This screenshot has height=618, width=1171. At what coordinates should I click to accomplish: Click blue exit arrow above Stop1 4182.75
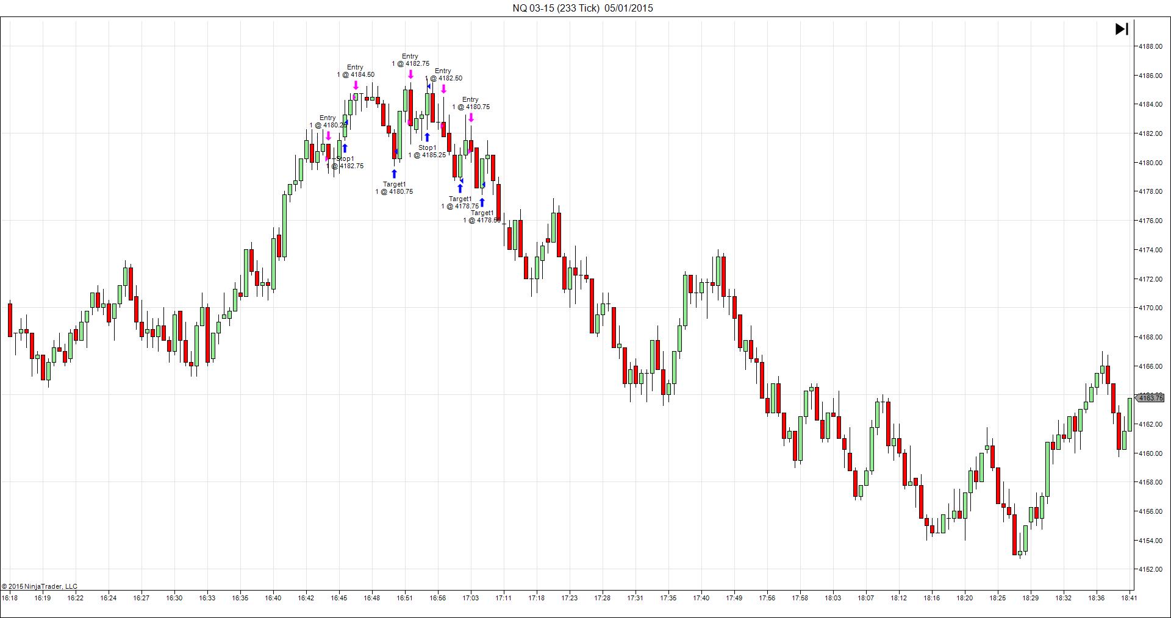coord(345,148)
